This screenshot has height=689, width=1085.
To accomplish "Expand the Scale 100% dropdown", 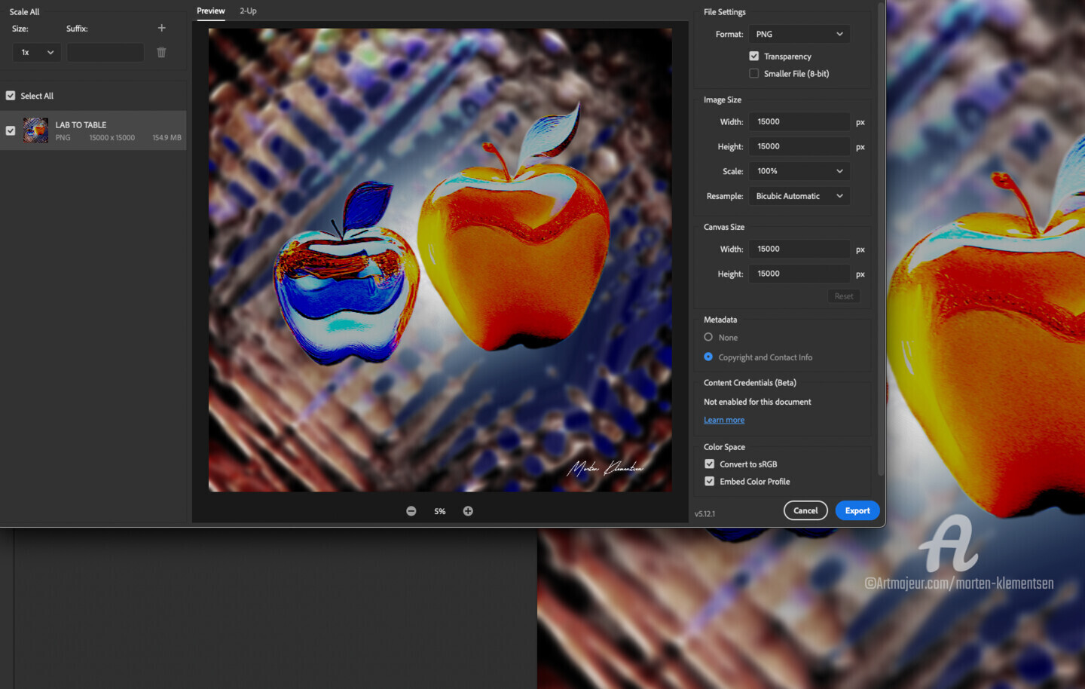I will (799, 171).
